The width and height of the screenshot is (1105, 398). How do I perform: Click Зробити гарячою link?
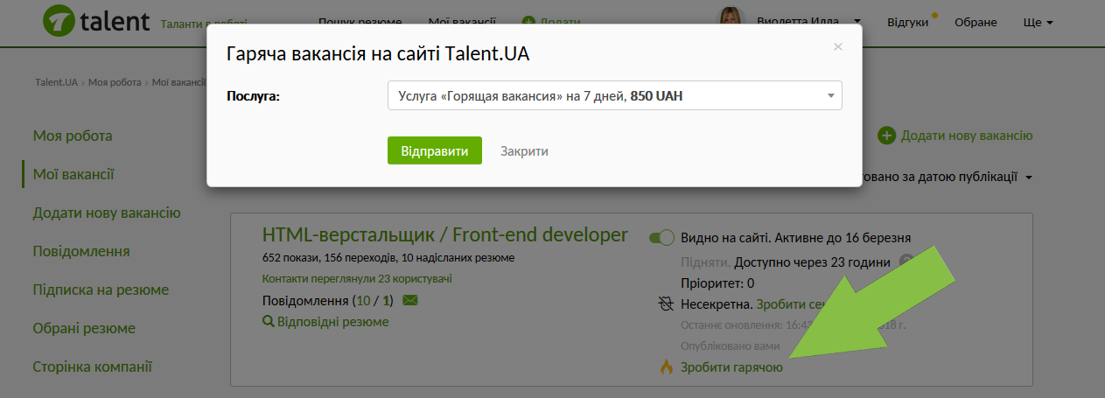pos(731,367)
